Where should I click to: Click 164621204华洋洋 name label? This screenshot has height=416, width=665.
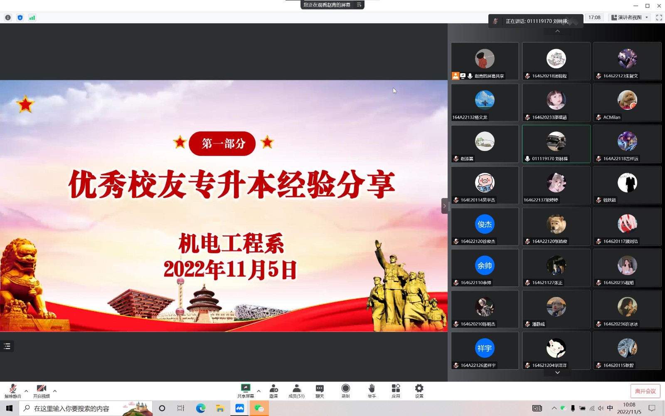[x=549, y=365]
